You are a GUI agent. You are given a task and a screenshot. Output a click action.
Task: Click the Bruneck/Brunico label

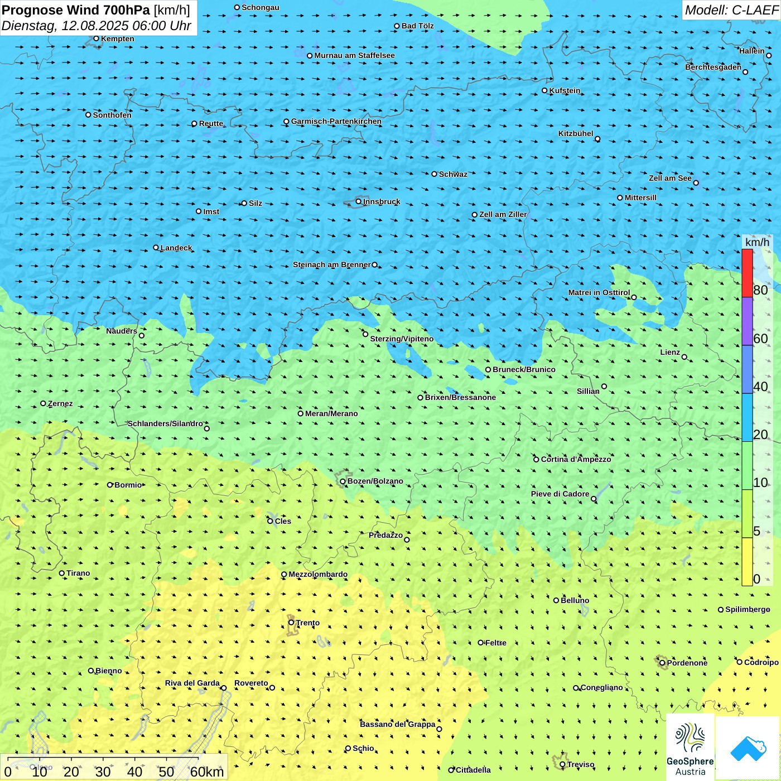(x=524, y=369)
